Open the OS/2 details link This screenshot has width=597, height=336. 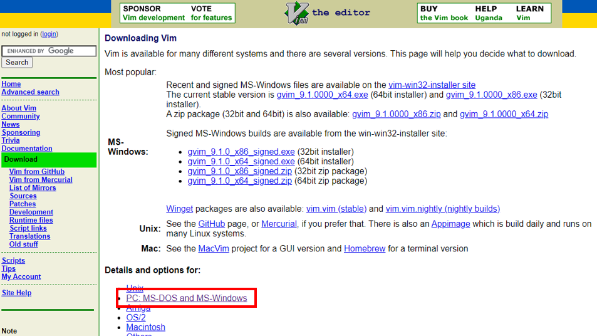pyautogui.click(x=136, y=318)
